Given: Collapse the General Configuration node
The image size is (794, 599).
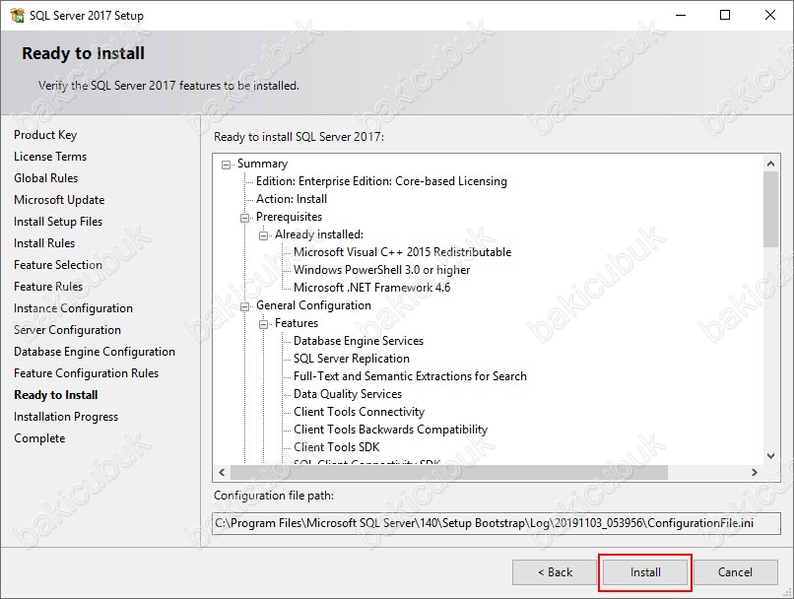Looking at the screenshot, I should 244,306.
